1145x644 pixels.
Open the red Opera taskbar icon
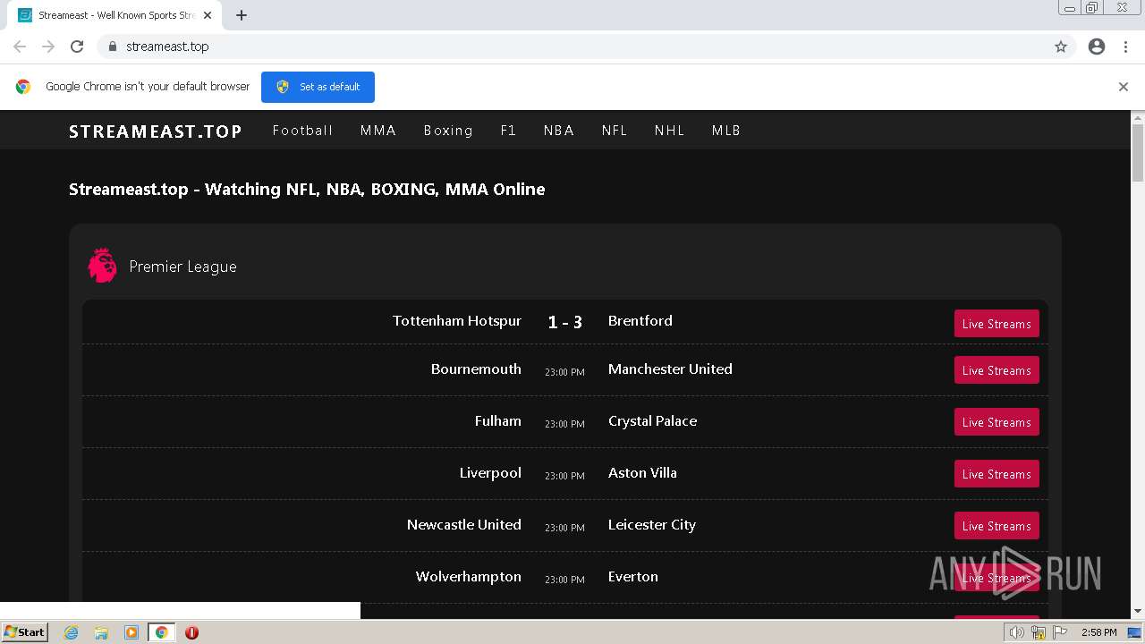pyautogui.click(x=191, y=632)
